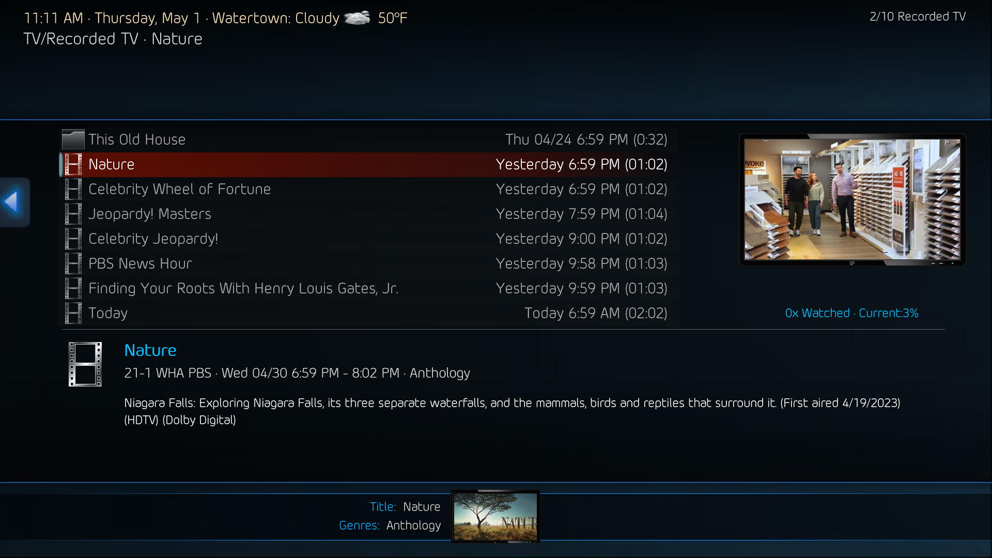Click film icon beside Finding Your Roots

pyautogui.click(x=73, y=288)
